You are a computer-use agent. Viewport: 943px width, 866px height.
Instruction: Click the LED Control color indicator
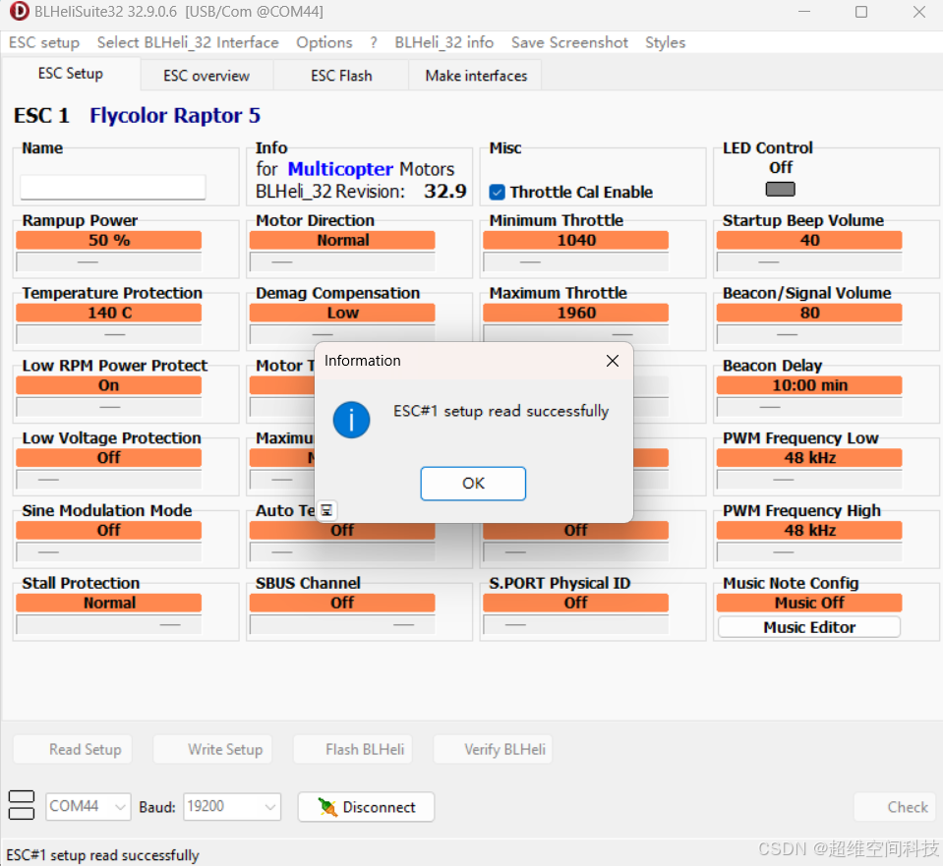click(780, 190)
